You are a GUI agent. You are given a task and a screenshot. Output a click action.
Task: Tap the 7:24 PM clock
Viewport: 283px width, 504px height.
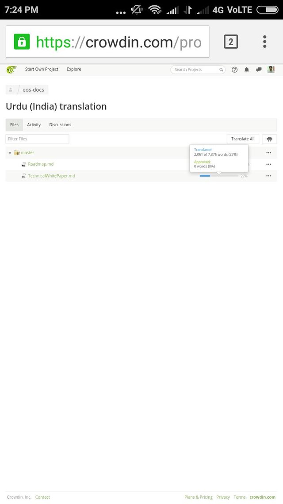coord(22,10)
